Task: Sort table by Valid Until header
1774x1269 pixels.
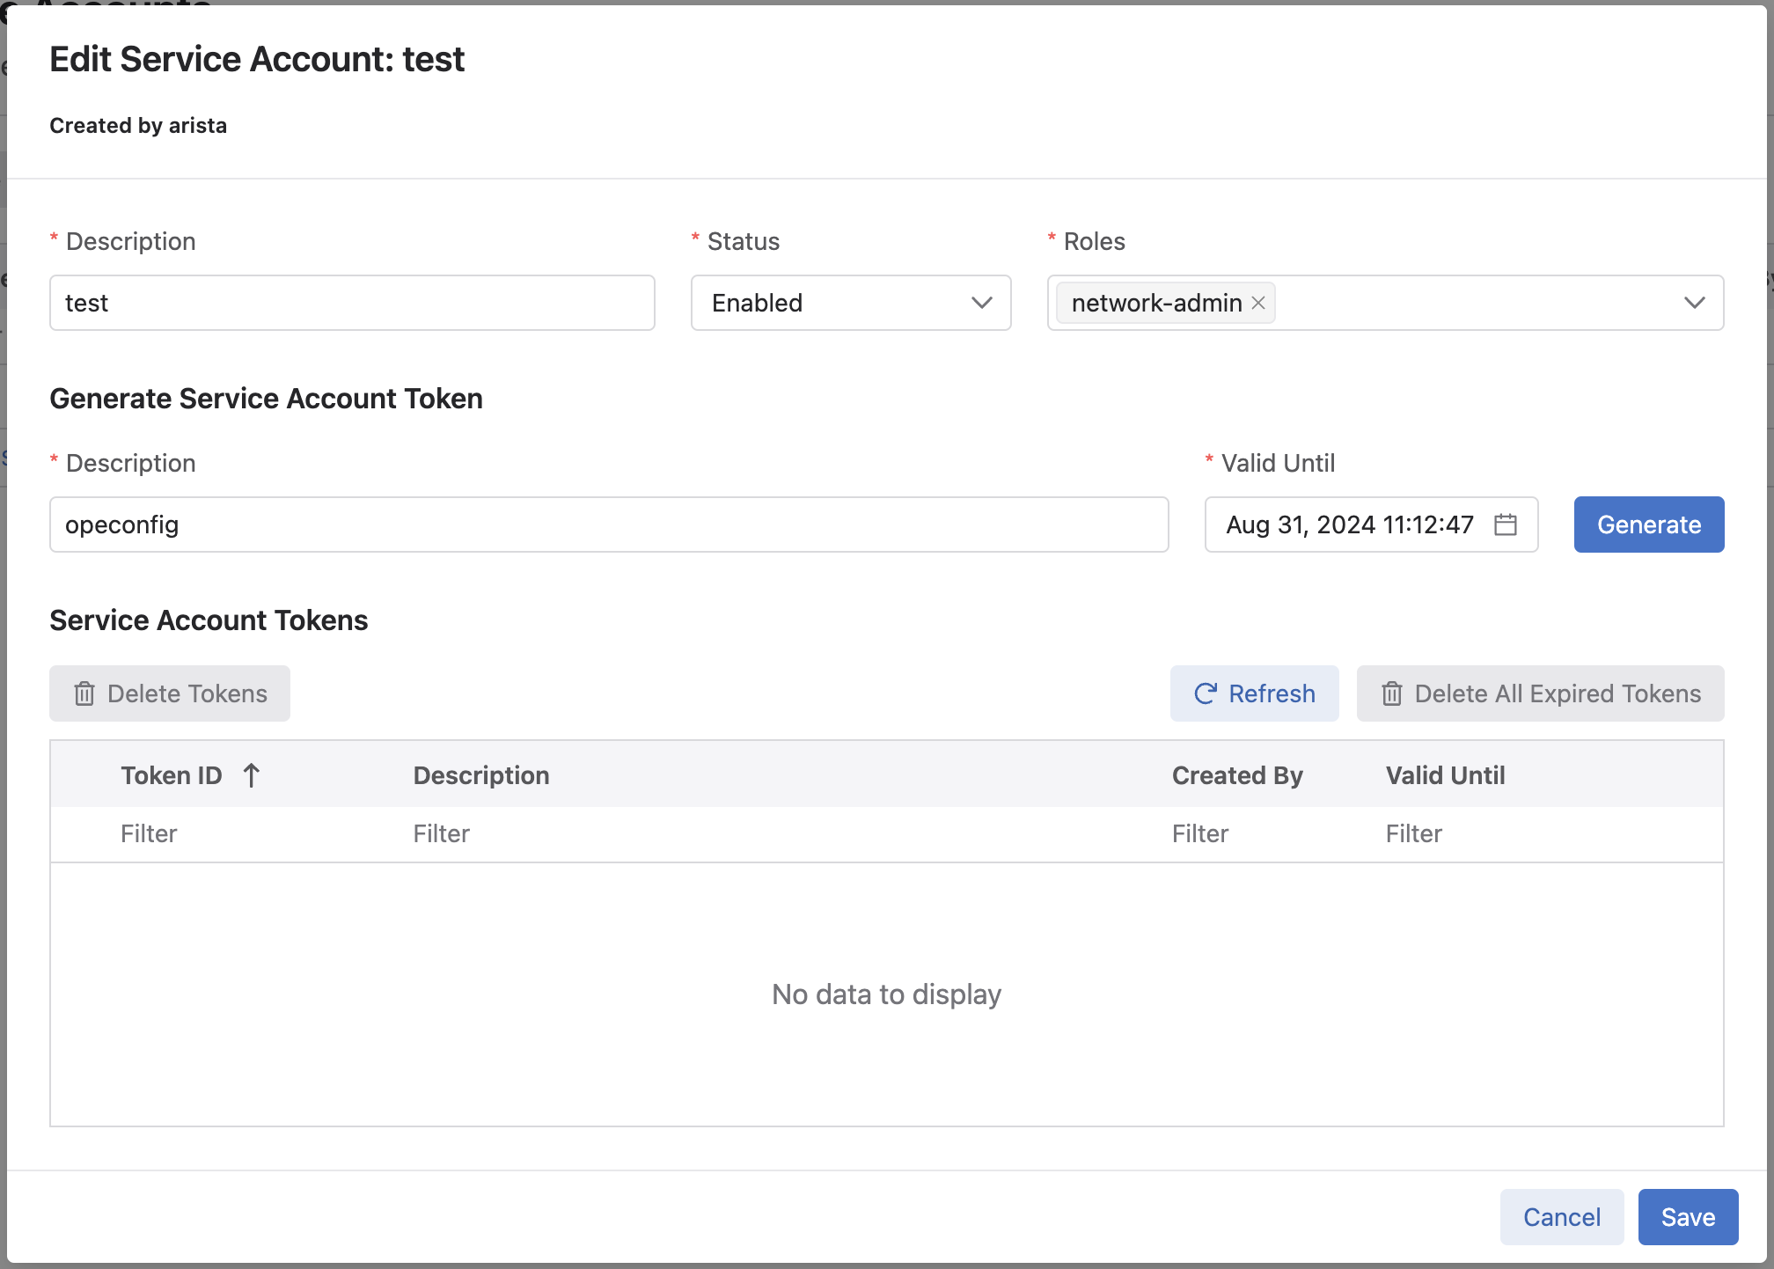Action: pos(1445,775)
